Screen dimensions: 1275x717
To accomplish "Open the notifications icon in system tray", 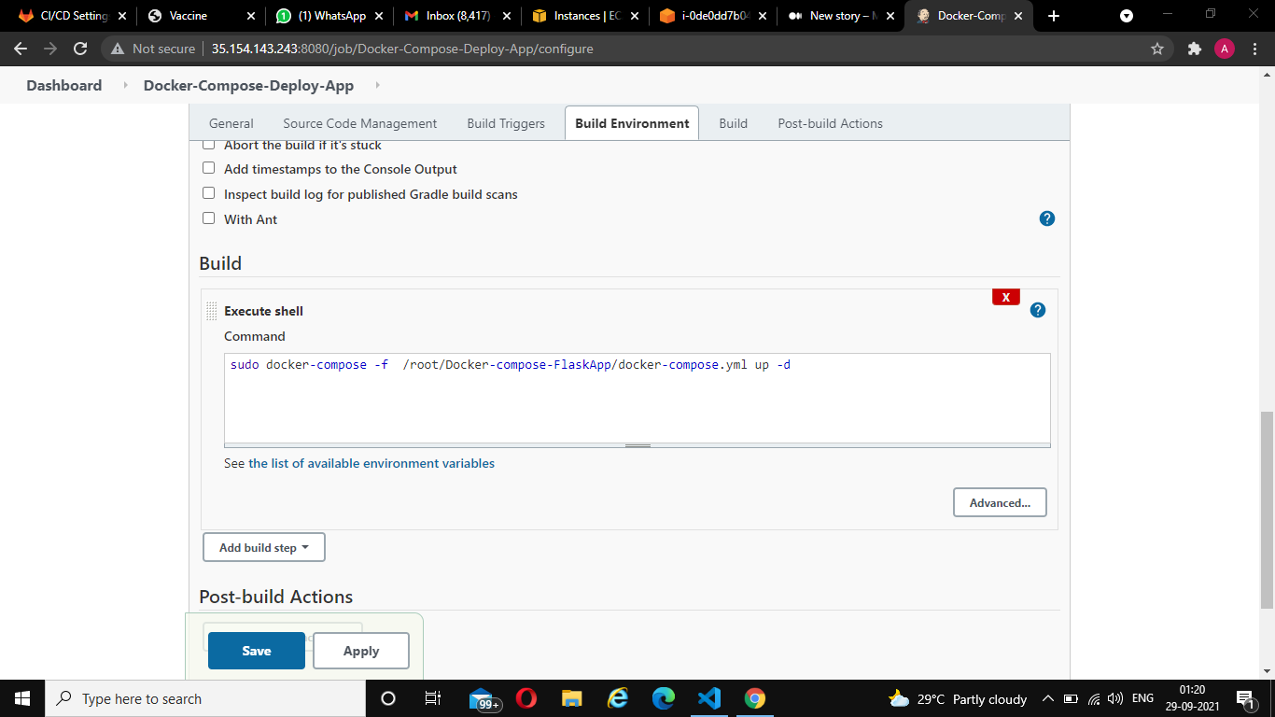I will coord(1246,698).
